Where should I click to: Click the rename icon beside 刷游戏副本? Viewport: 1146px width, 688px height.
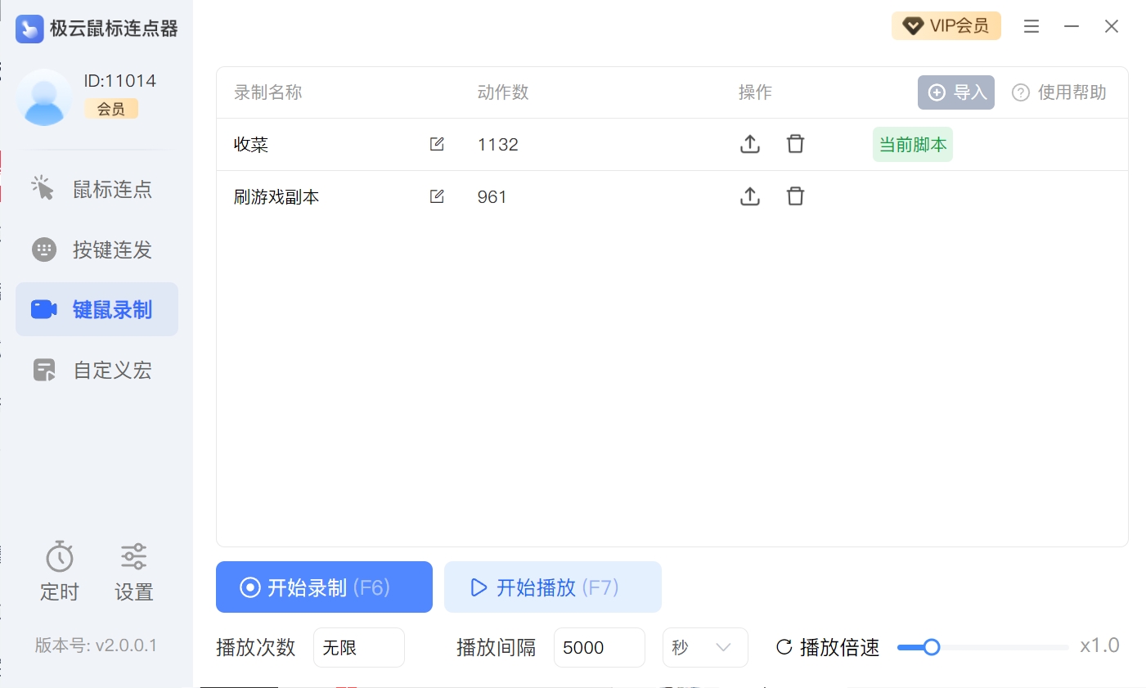[437, 196]
